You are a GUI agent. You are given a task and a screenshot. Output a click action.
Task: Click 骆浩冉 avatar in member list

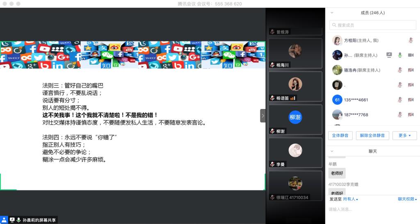point(337,70)
